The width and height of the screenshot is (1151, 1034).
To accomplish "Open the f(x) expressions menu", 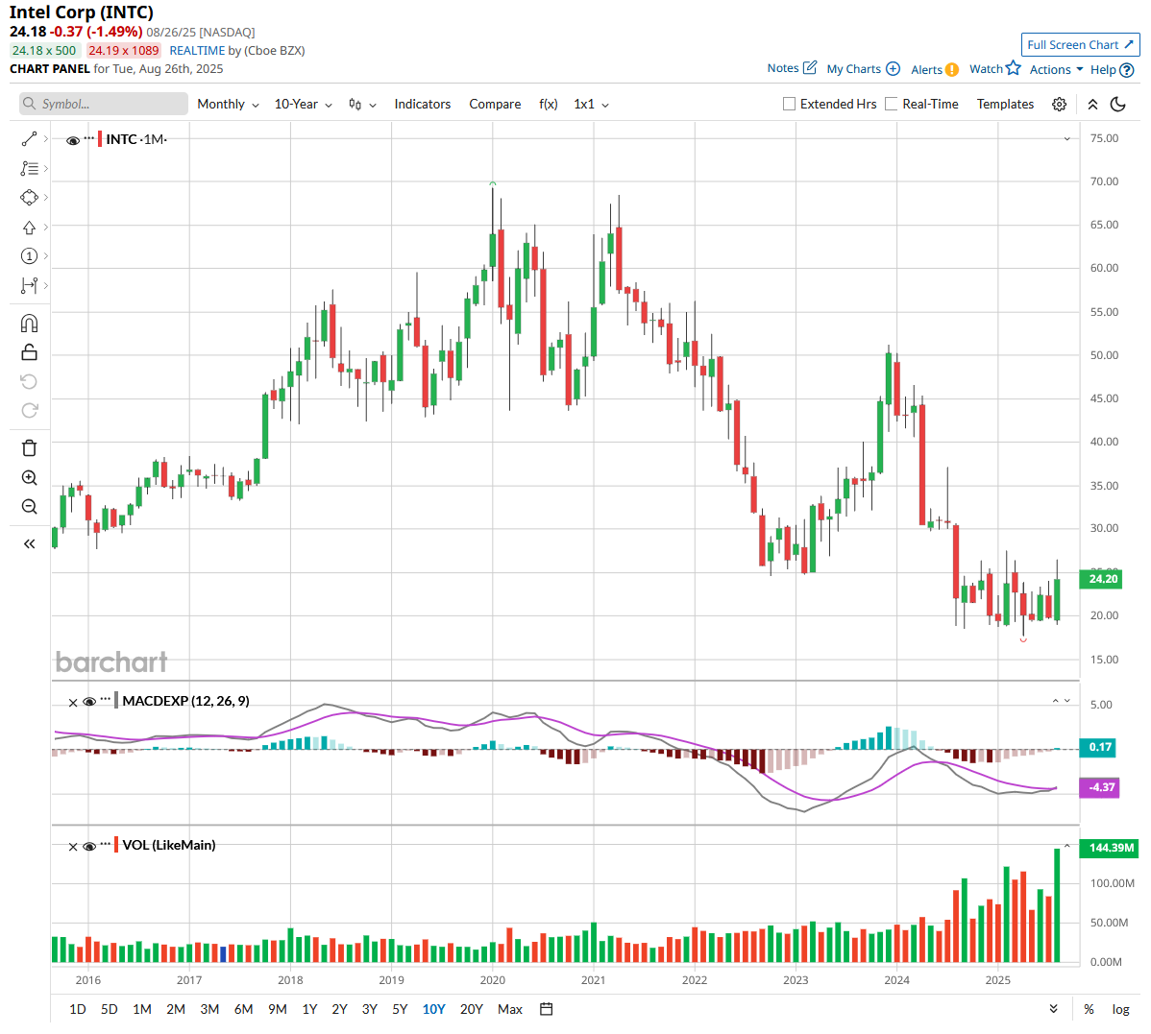I will tap(549, 104).
